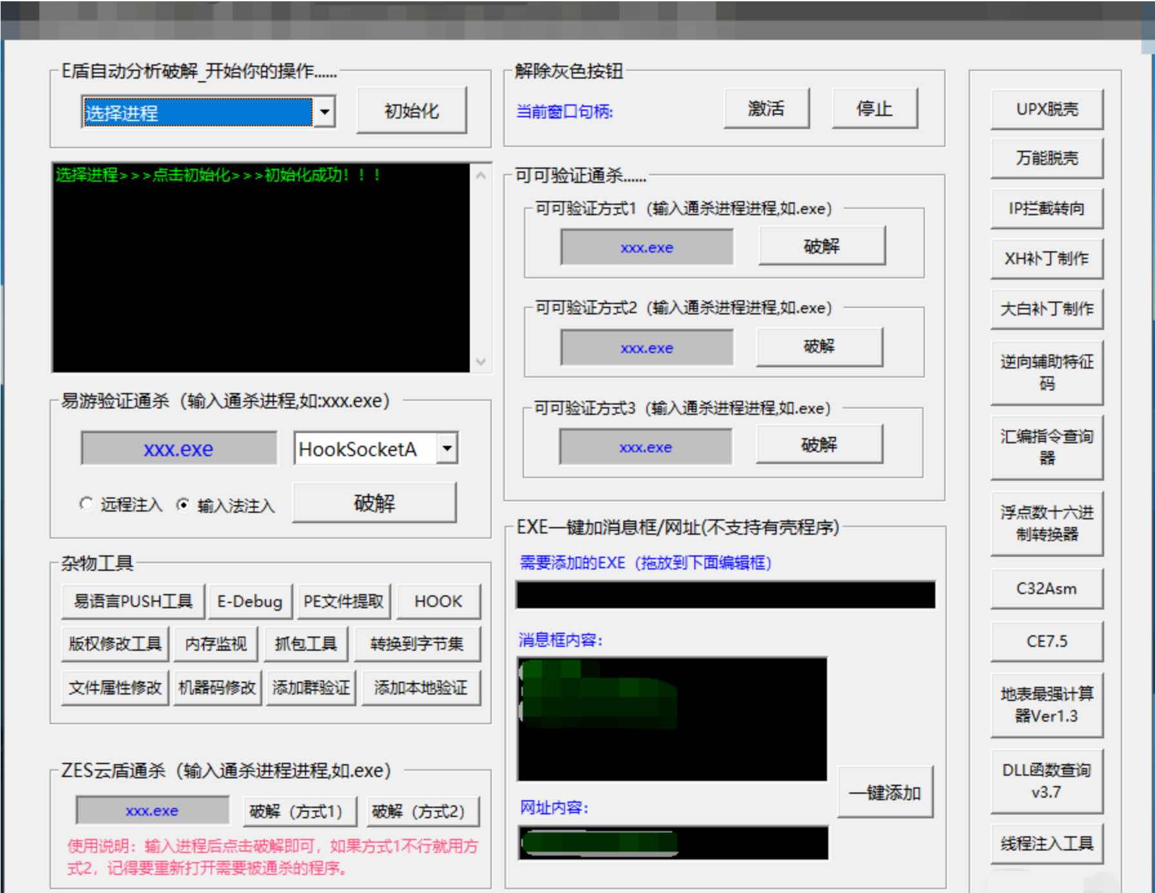Open the HOOK tool
This screenshot has width=1155, height=893.
click(438, 602)
